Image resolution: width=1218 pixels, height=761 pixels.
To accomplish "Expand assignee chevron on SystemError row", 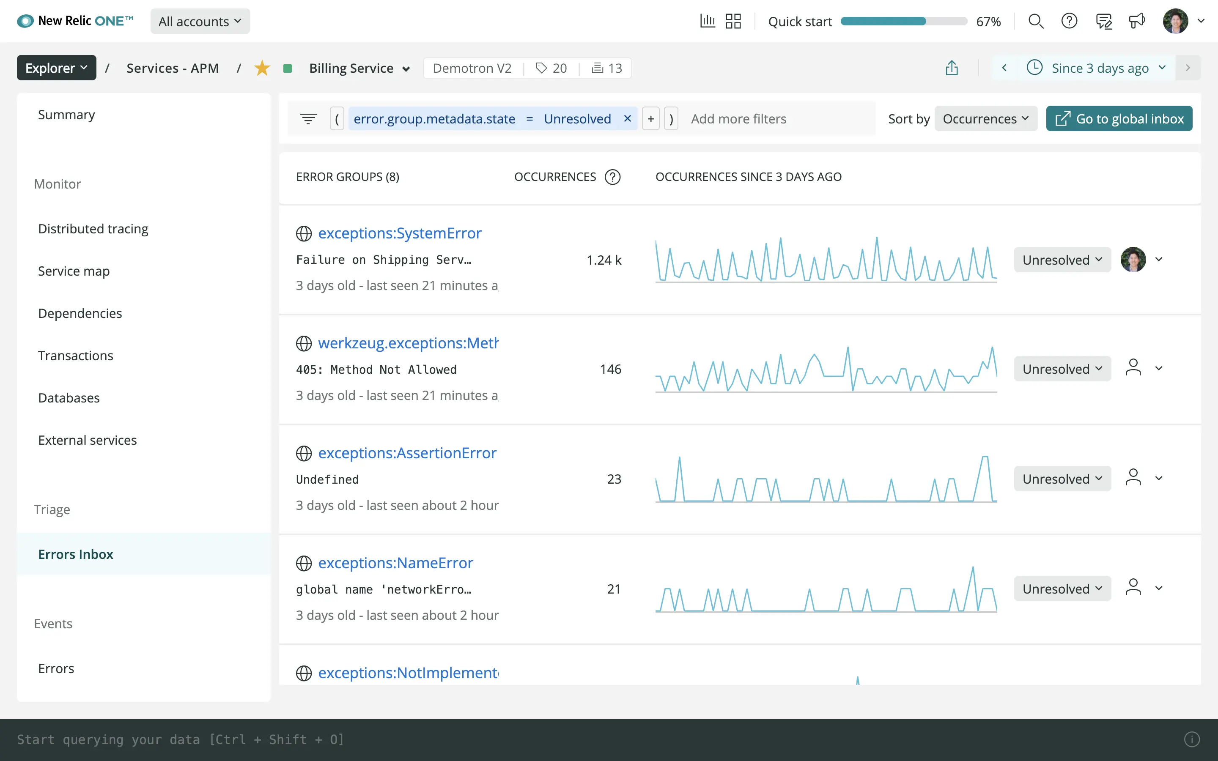I will [1159, 259].
